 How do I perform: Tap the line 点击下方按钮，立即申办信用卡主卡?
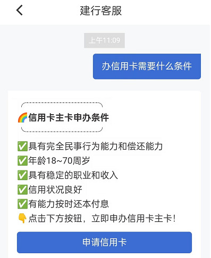(x=102, y=218)
